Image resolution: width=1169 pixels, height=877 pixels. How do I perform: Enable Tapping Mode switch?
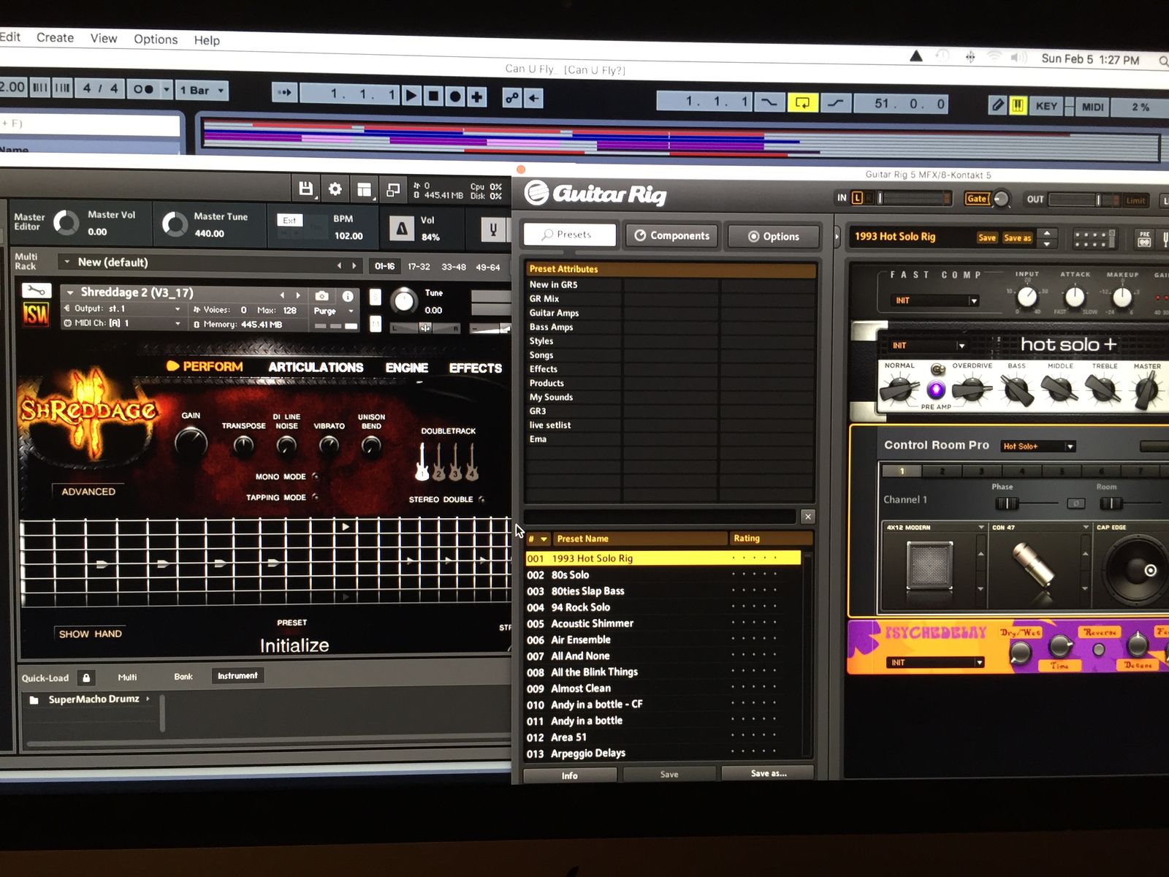pos(316,497)
